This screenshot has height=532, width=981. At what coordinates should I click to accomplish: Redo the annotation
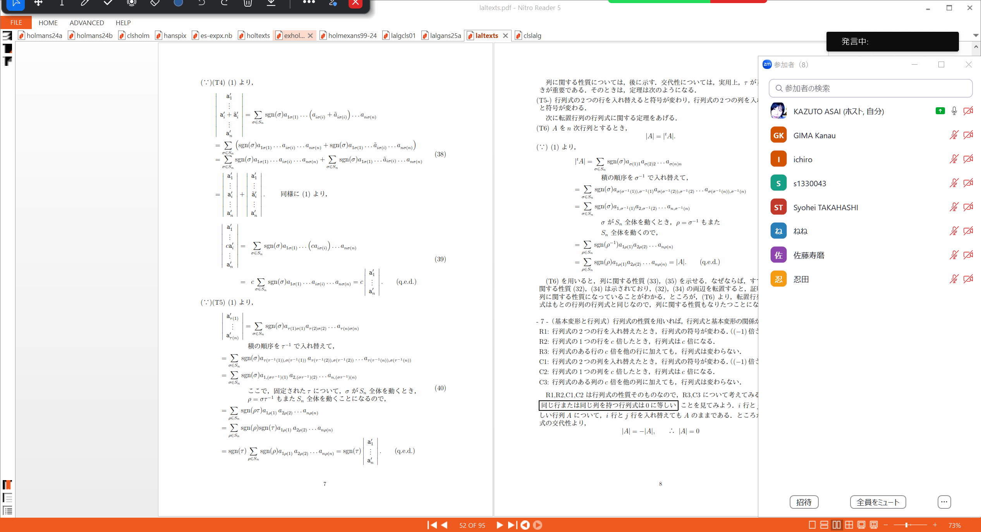pos(225,3)
